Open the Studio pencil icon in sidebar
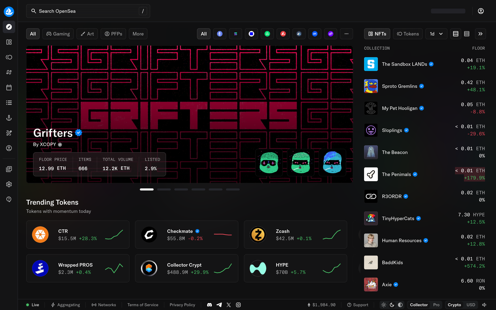This screenshot has height=310, width=496. point(9,133)
